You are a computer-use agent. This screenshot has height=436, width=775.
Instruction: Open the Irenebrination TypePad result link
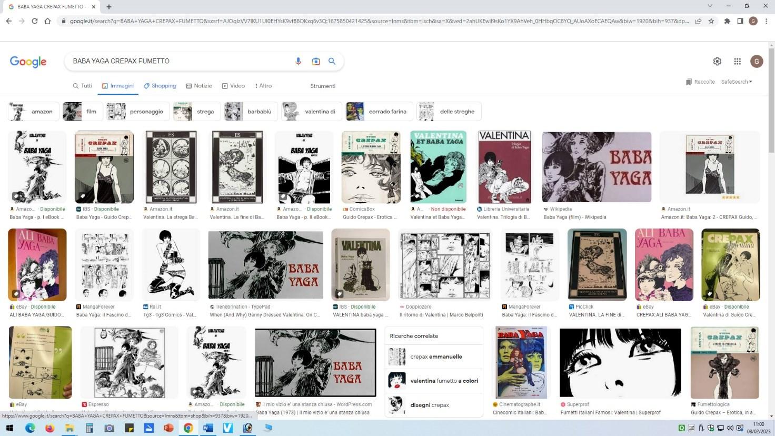pyautogui.click(x=264, y=315)
